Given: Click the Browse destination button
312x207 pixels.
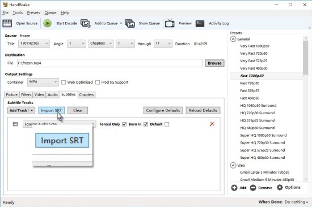Looking at the screenshot, I should [214, 63].
